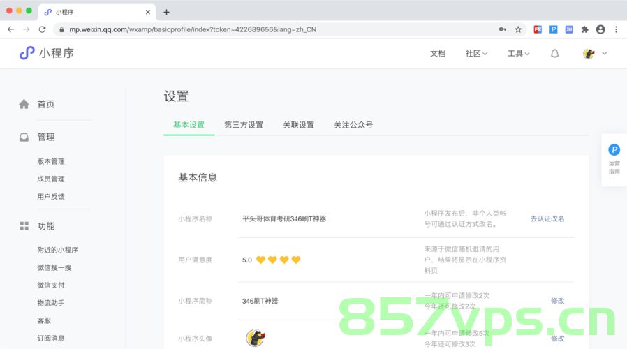Viewport: 627px width, 349px height.
Task: Open 客服 in sidebar
Action: click(44, 320)
